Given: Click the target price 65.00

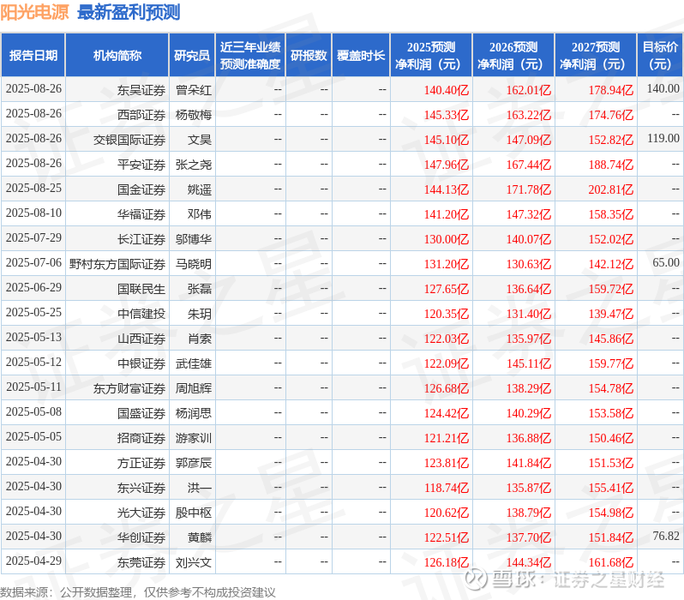Looking at the screenshot, I should coord(666,262).
